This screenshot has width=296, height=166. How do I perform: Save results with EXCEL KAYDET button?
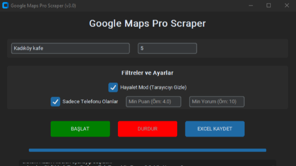pyautogui.click(x=215, y=129)
